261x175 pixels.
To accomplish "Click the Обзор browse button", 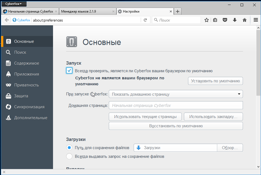I will tap(230, 148).
